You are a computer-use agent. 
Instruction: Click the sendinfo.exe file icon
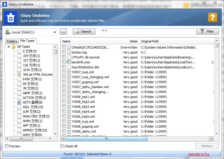69,62
